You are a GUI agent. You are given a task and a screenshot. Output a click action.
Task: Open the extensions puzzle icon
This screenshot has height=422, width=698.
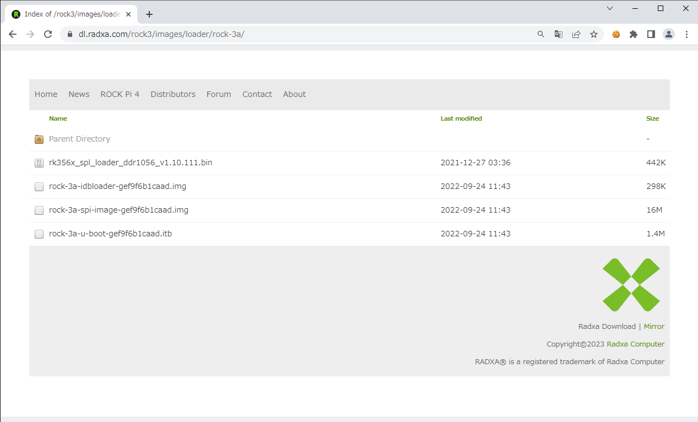(x=633, y=34)
